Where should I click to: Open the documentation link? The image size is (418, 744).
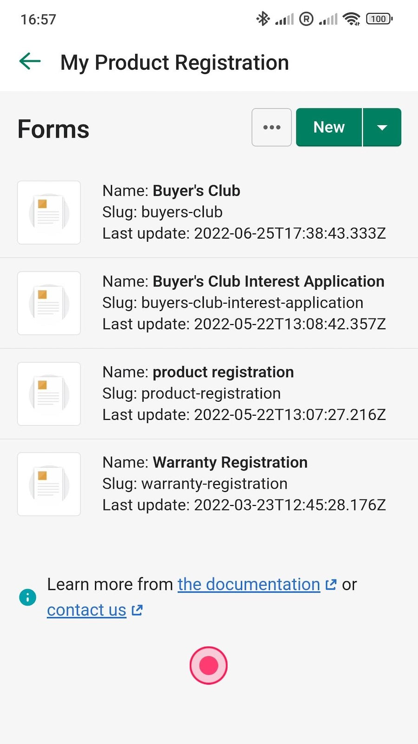tap(249, 585)
